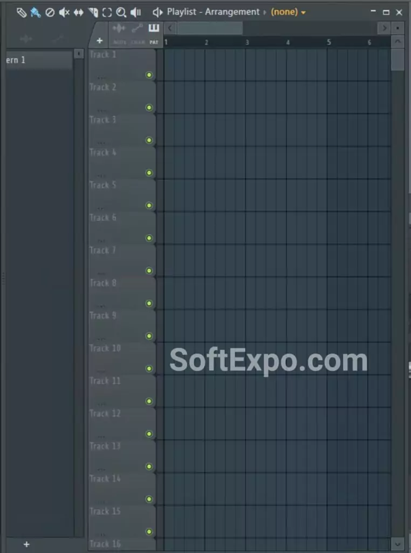Click bar 5 on the timeline ruler
This screenshot has height=553, width=411.
(328, 42)
